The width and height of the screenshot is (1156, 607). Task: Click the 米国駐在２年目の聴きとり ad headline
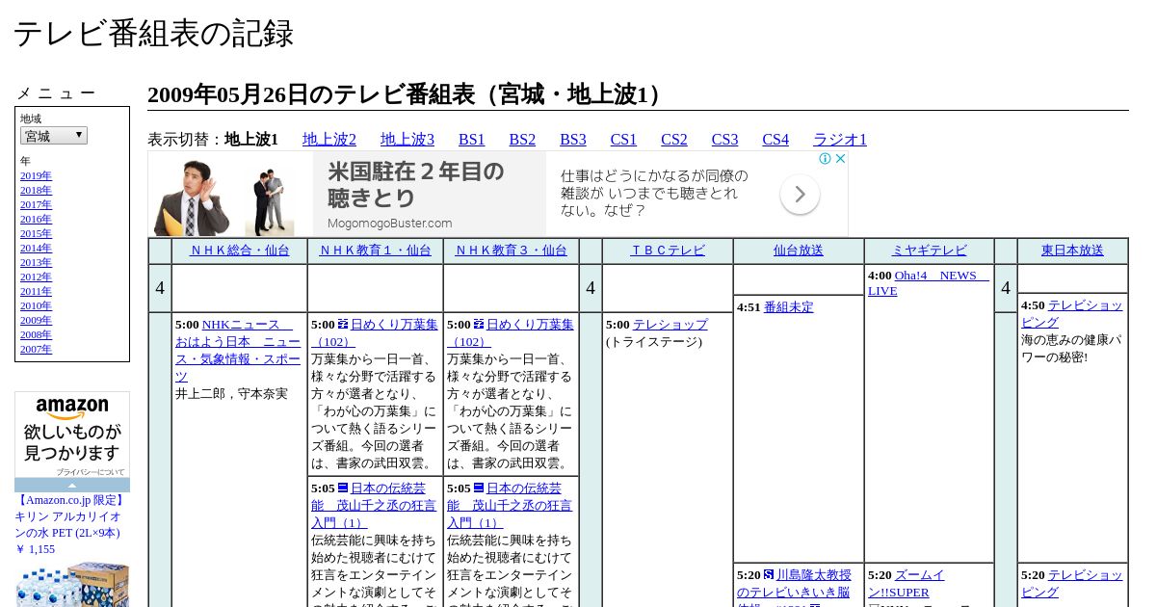click(x=416, y=184)
